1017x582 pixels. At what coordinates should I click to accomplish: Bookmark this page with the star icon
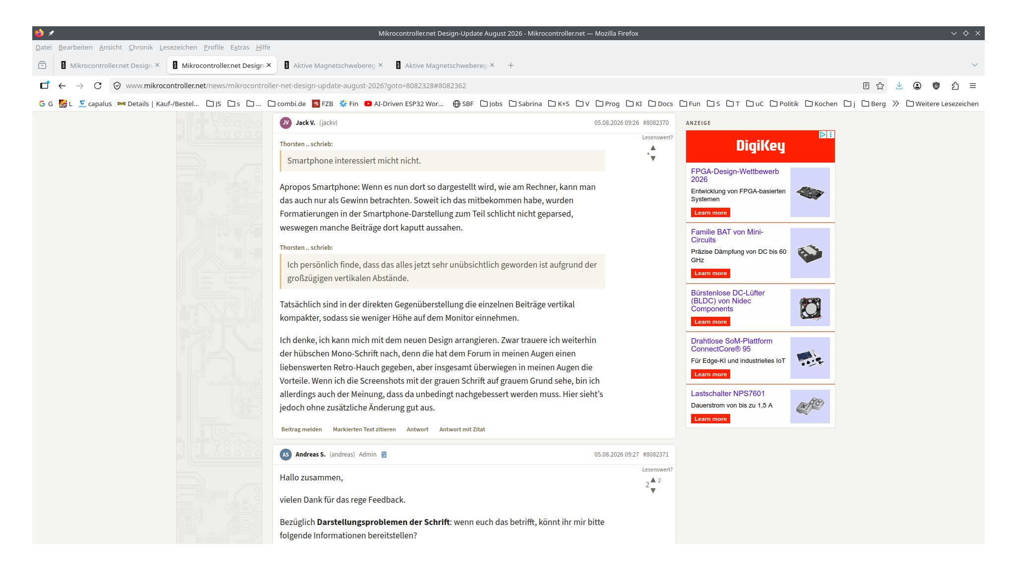[880, 86]
